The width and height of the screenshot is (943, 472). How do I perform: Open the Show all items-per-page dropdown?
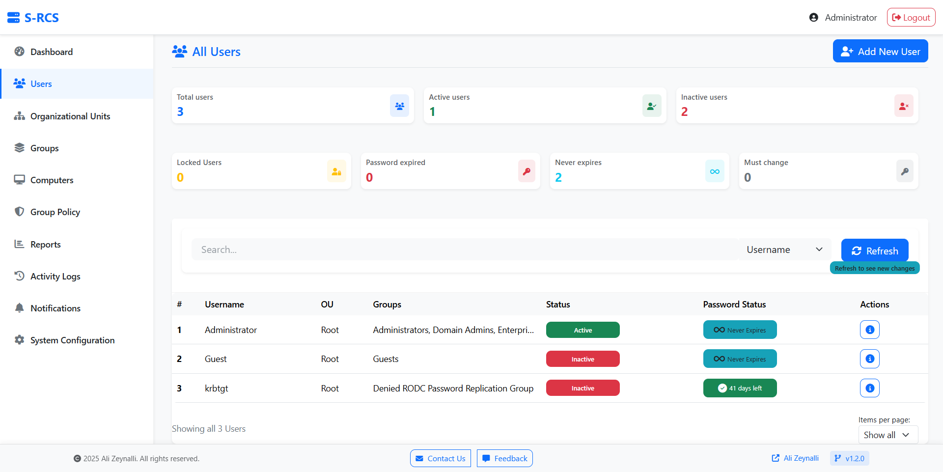pos(888,435)
